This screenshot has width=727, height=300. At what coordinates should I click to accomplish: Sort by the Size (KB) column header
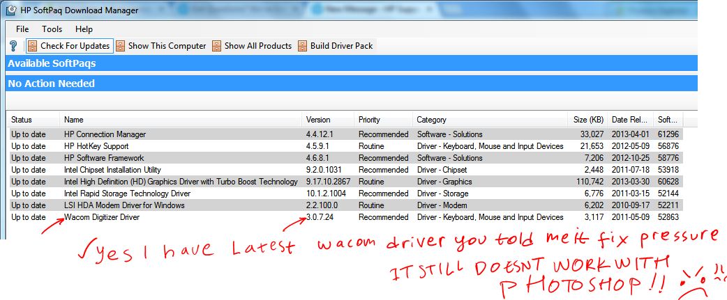pos(587,120)
